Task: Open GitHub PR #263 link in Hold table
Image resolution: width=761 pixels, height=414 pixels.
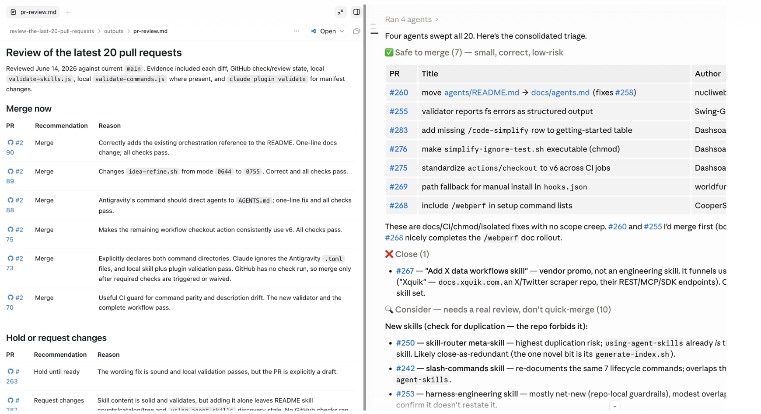Action: [13, 376]
